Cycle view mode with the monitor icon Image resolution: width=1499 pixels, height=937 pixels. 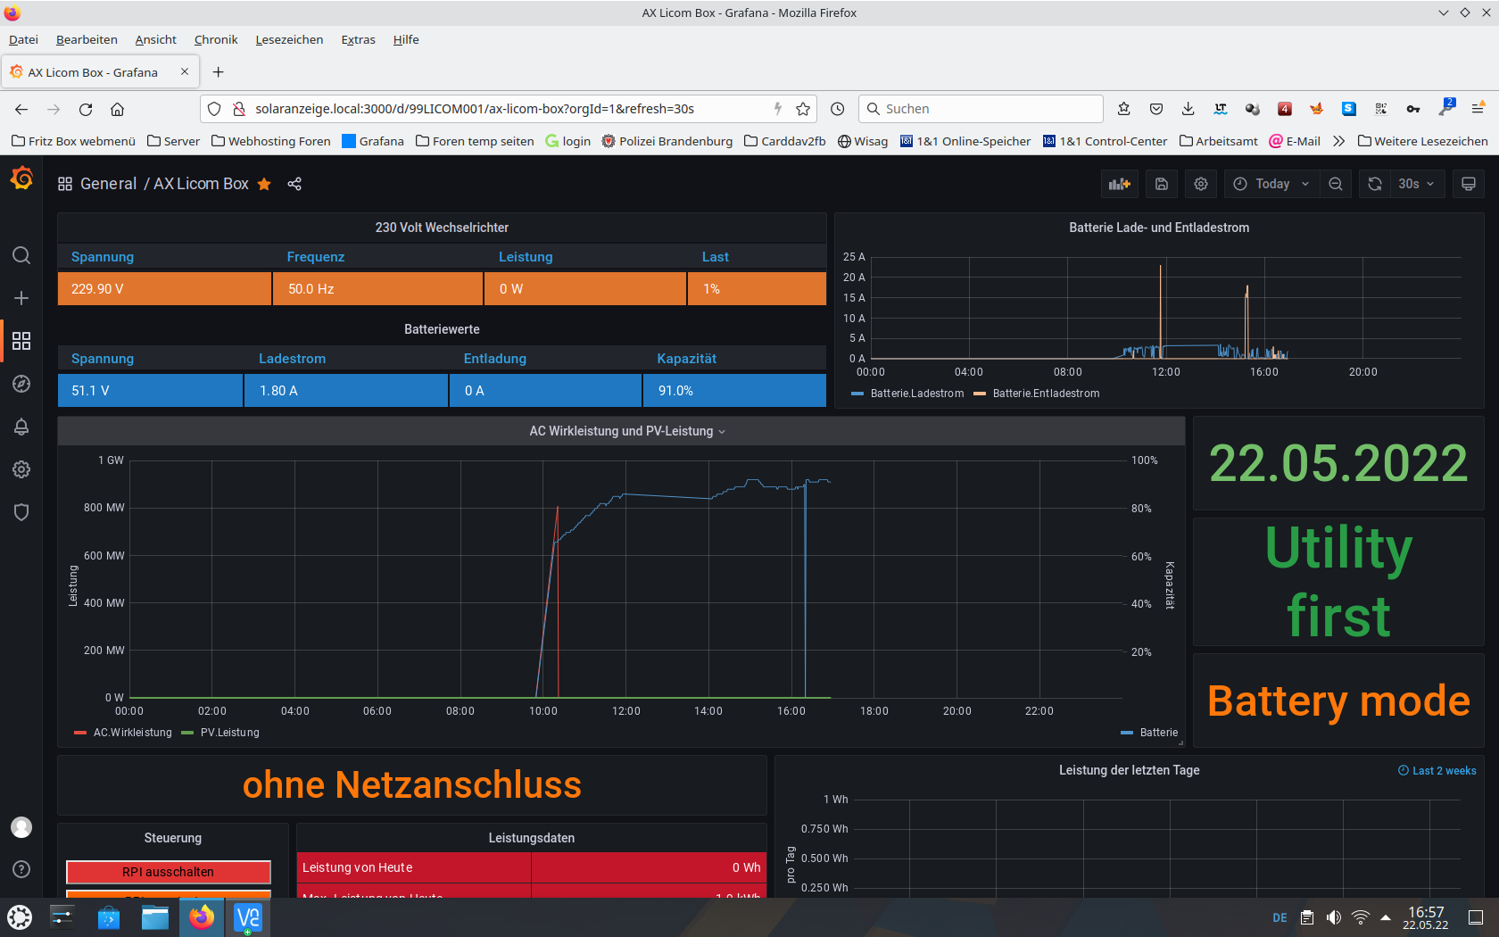tap(1468, 184)
